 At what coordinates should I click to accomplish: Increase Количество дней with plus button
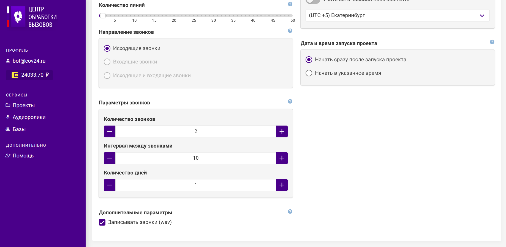pos(282,185)
